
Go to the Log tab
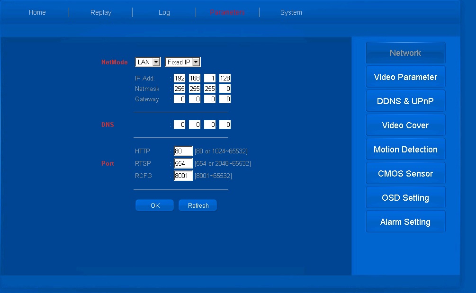(x=164, y=12)
